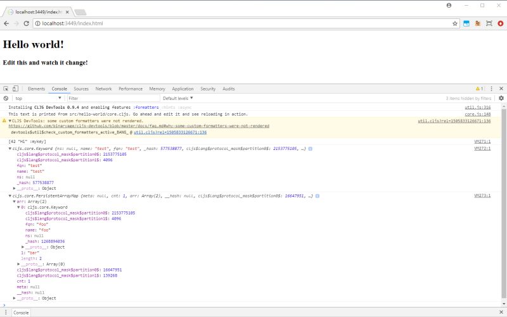Image resolution: width=507 pixels, height=317 pixels.
Task: Open the Sources tab
Action: 81,89
